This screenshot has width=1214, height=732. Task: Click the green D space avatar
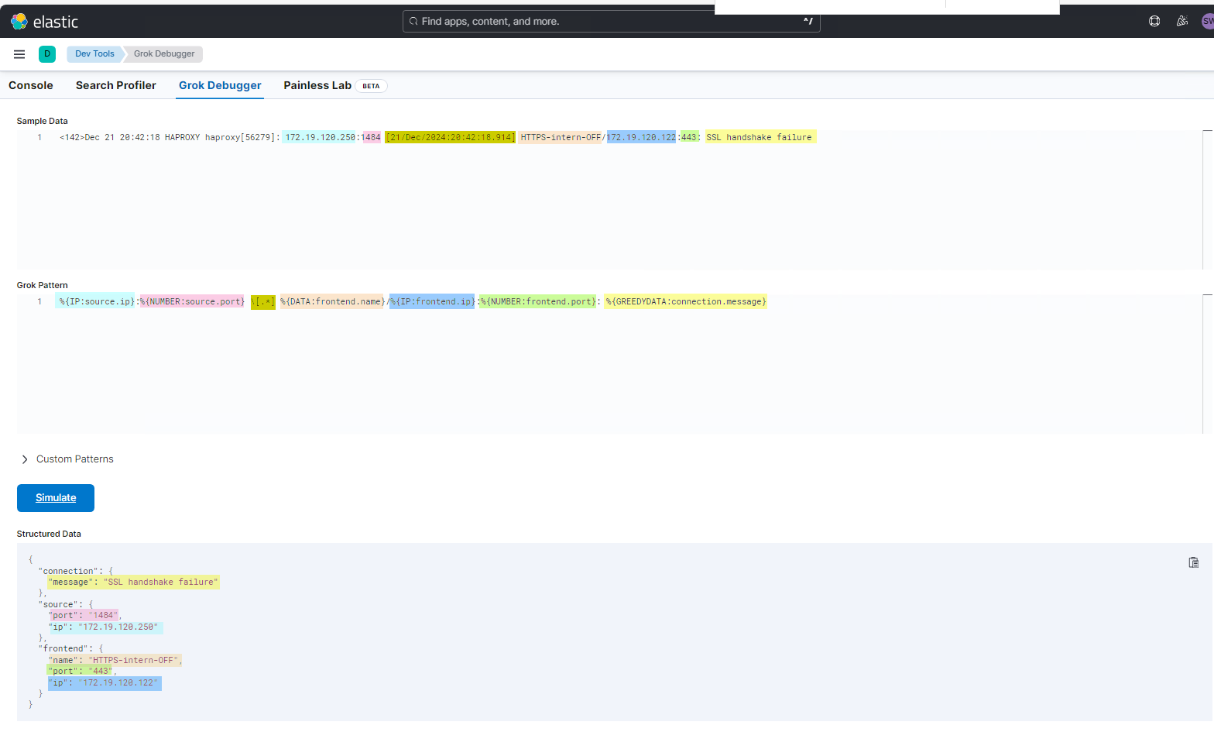(47, 54)
